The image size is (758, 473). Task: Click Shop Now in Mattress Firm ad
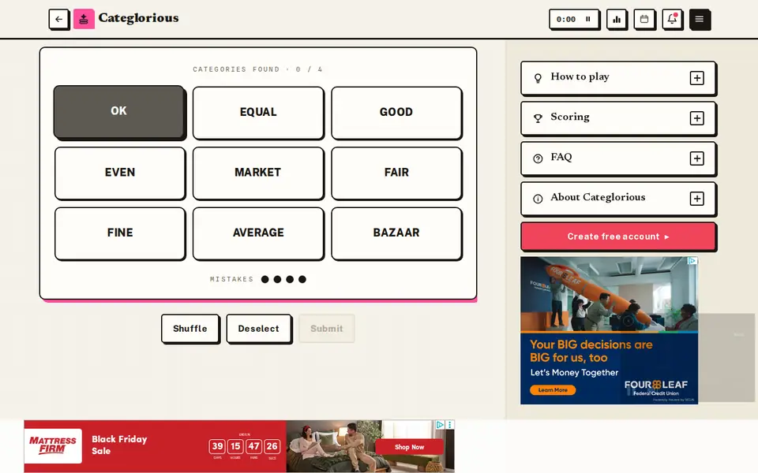pos(409,447)
